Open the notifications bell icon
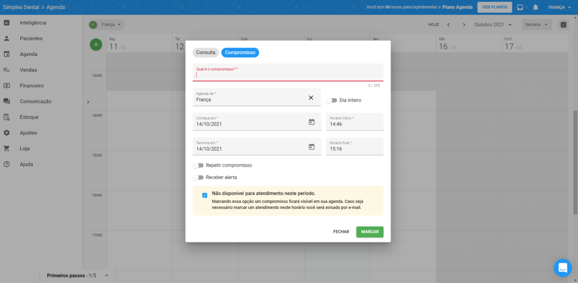 536,7
